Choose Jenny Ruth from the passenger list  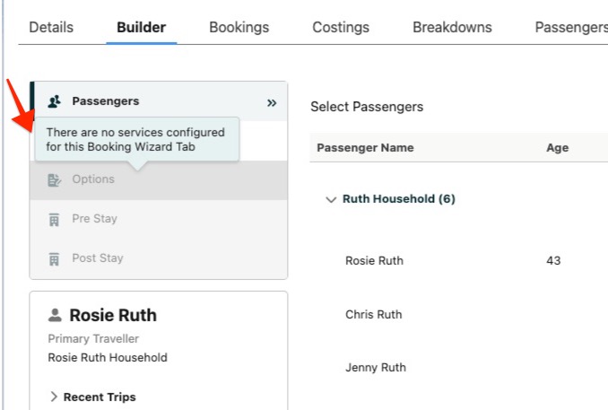375,367
